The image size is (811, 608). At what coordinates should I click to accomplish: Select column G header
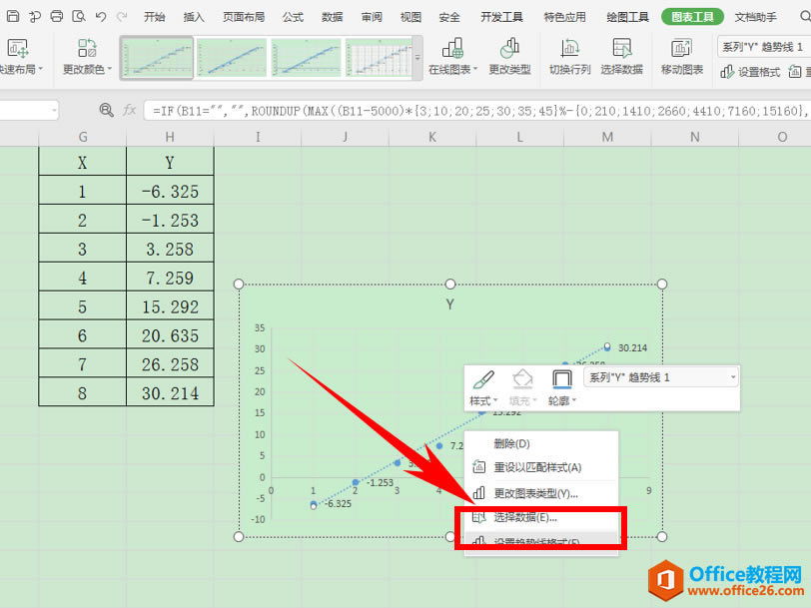pos(82,137)
